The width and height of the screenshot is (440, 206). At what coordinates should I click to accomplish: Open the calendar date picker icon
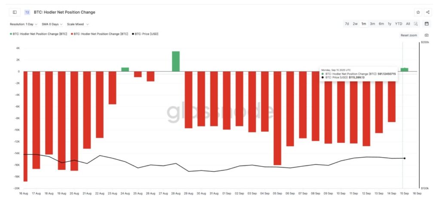pyautogui.click(x=427, y=24)
